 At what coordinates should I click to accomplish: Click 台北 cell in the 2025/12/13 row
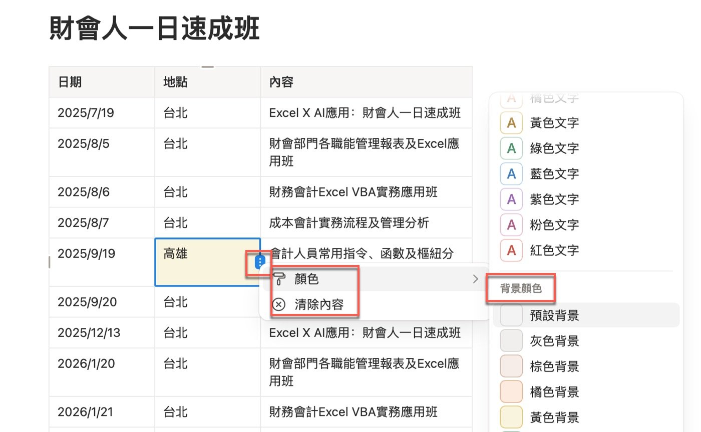point(207,332)
